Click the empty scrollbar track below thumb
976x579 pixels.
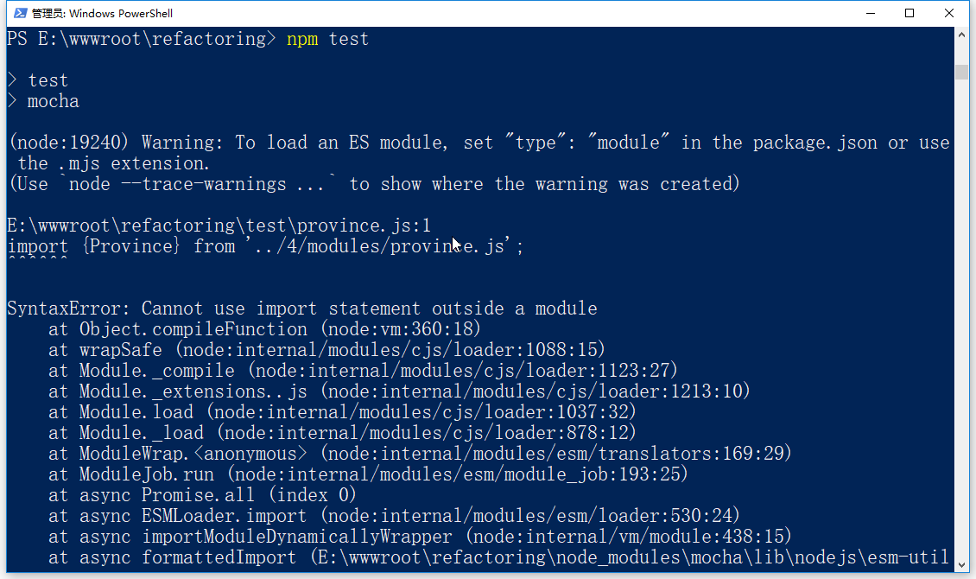pyautogui.click(x=961, y=346)
